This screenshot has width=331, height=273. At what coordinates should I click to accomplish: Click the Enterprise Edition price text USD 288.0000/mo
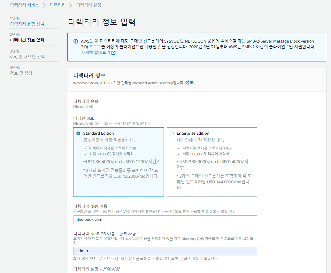point(212,165)
